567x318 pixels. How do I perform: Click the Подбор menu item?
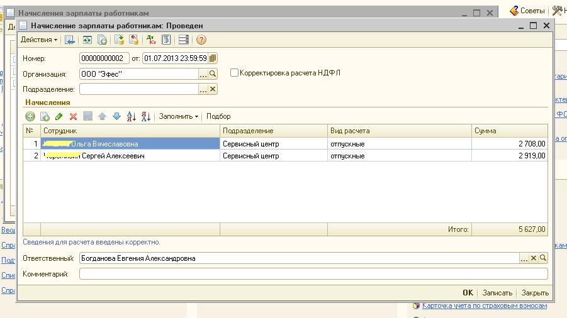tap(218, 116)
